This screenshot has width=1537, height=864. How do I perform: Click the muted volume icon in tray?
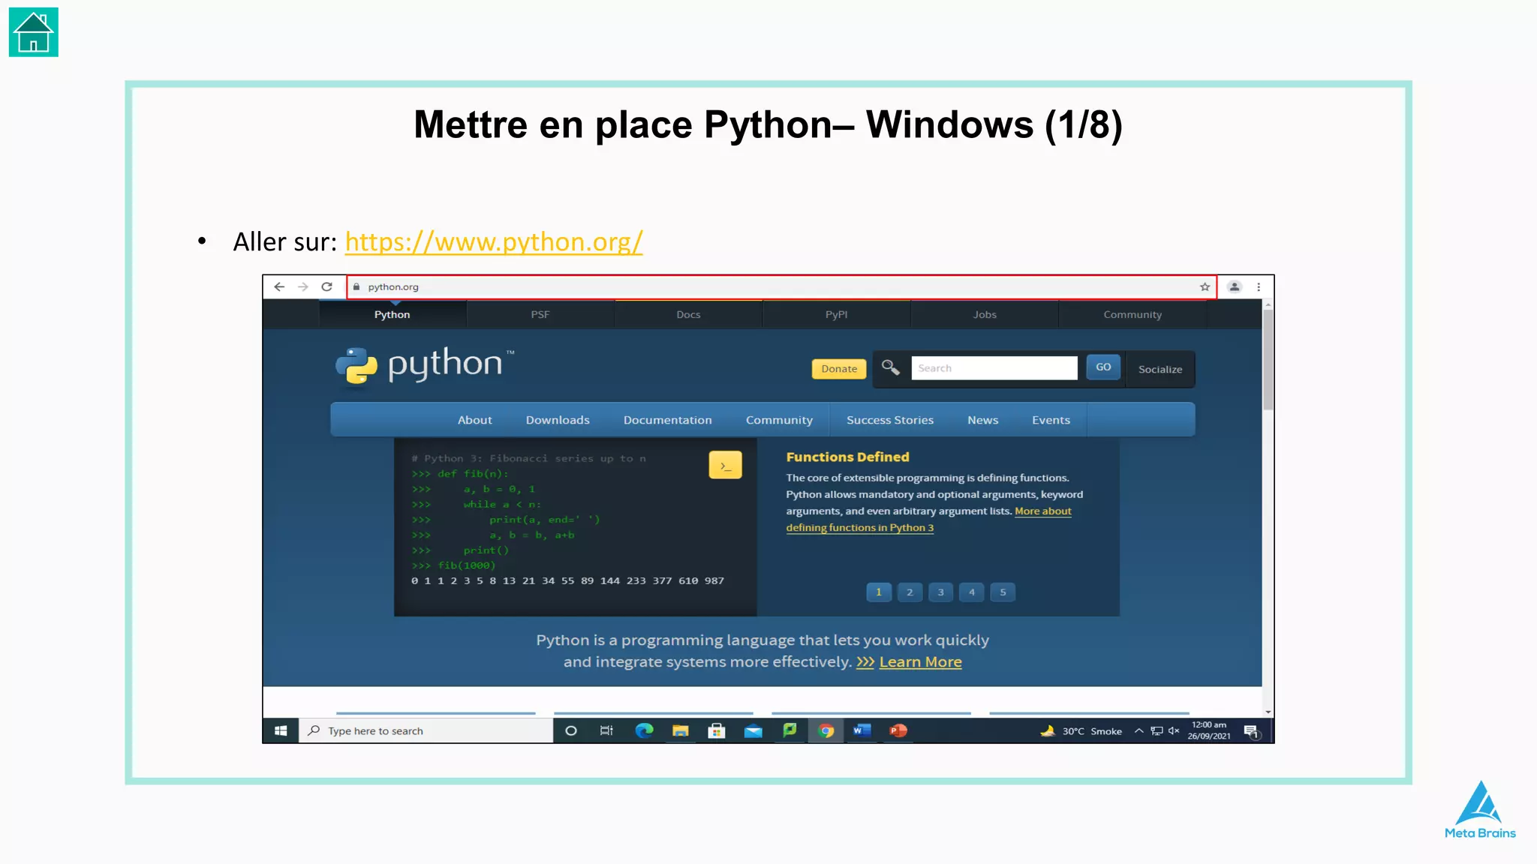[1174, 730]
